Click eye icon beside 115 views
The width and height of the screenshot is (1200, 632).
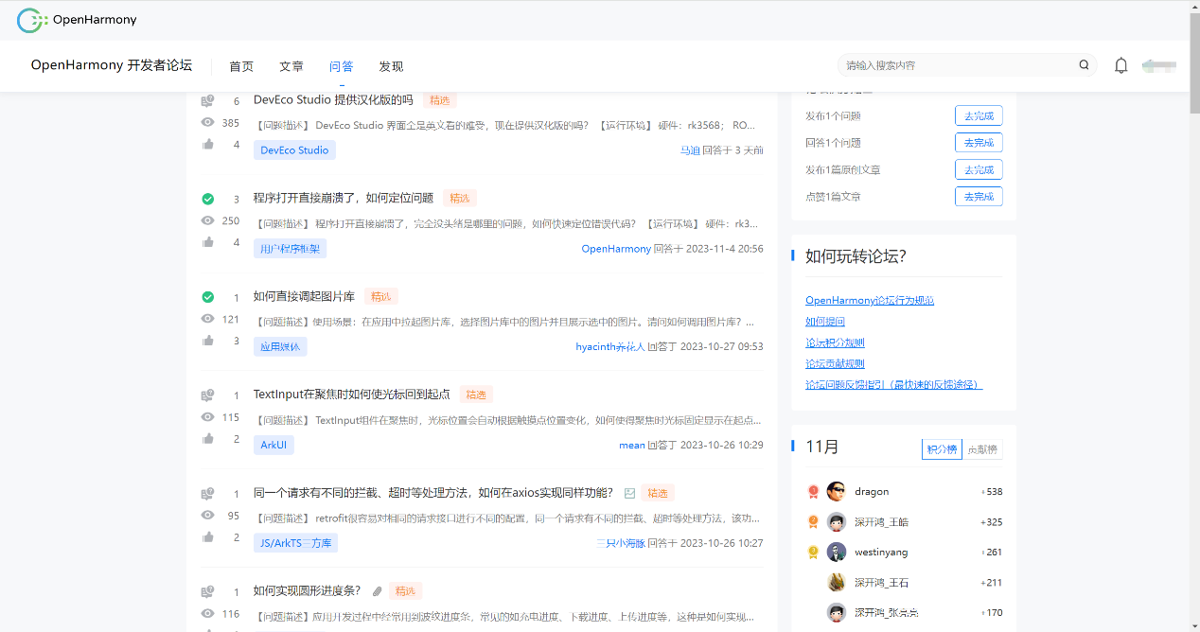coord(207,417)
